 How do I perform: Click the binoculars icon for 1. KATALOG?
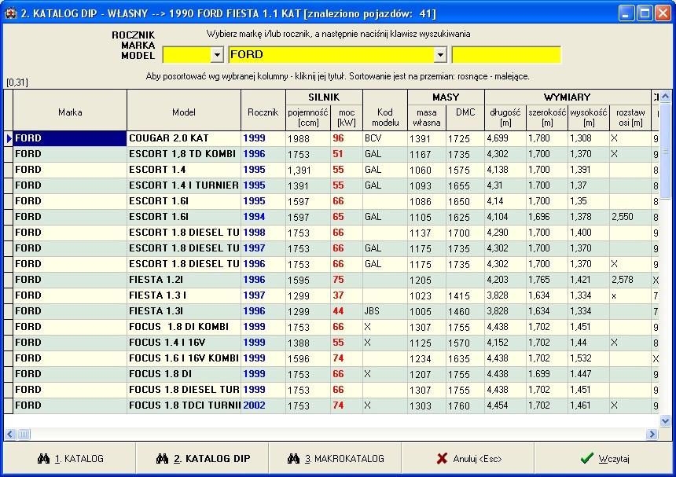(43, 458)
